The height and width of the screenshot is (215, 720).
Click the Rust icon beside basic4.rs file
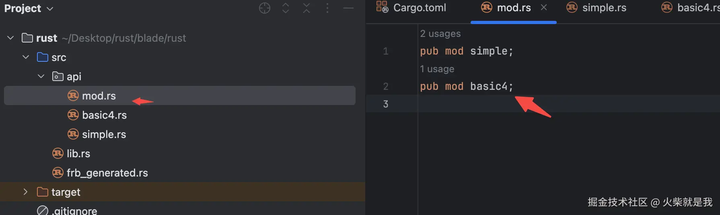pyautogui.click(x=73, y=115)
